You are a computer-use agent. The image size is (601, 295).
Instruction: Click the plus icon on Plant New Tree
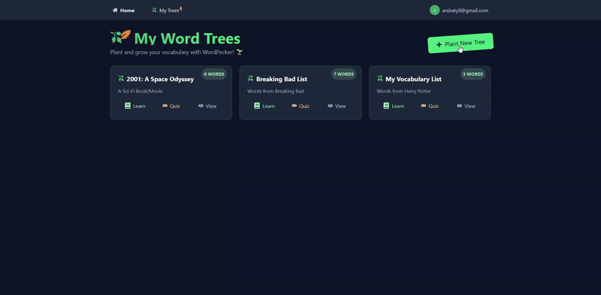439,44
